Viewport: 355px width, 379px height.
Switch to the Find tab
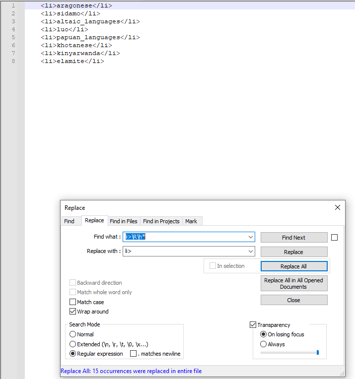[x=69, y=221]
